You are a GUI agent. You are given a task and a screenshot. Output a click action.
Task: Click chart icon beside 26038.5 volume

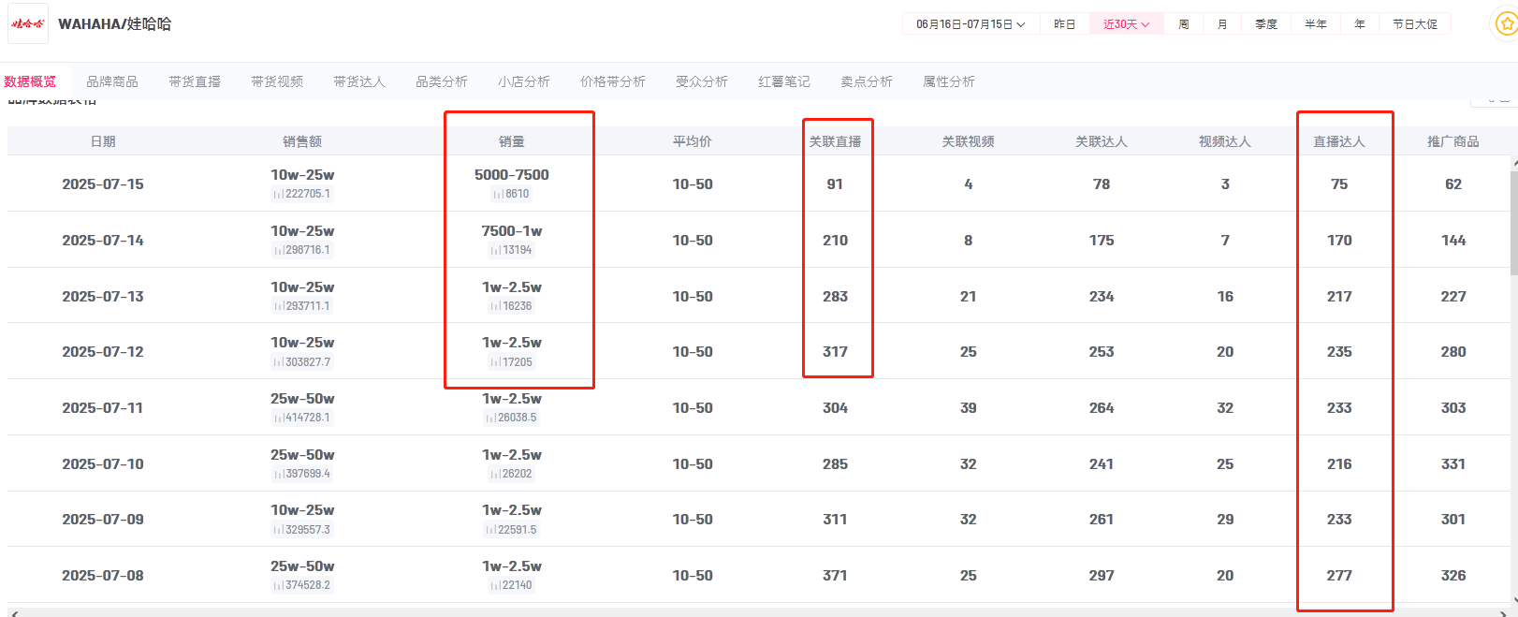tap(490, 419)
